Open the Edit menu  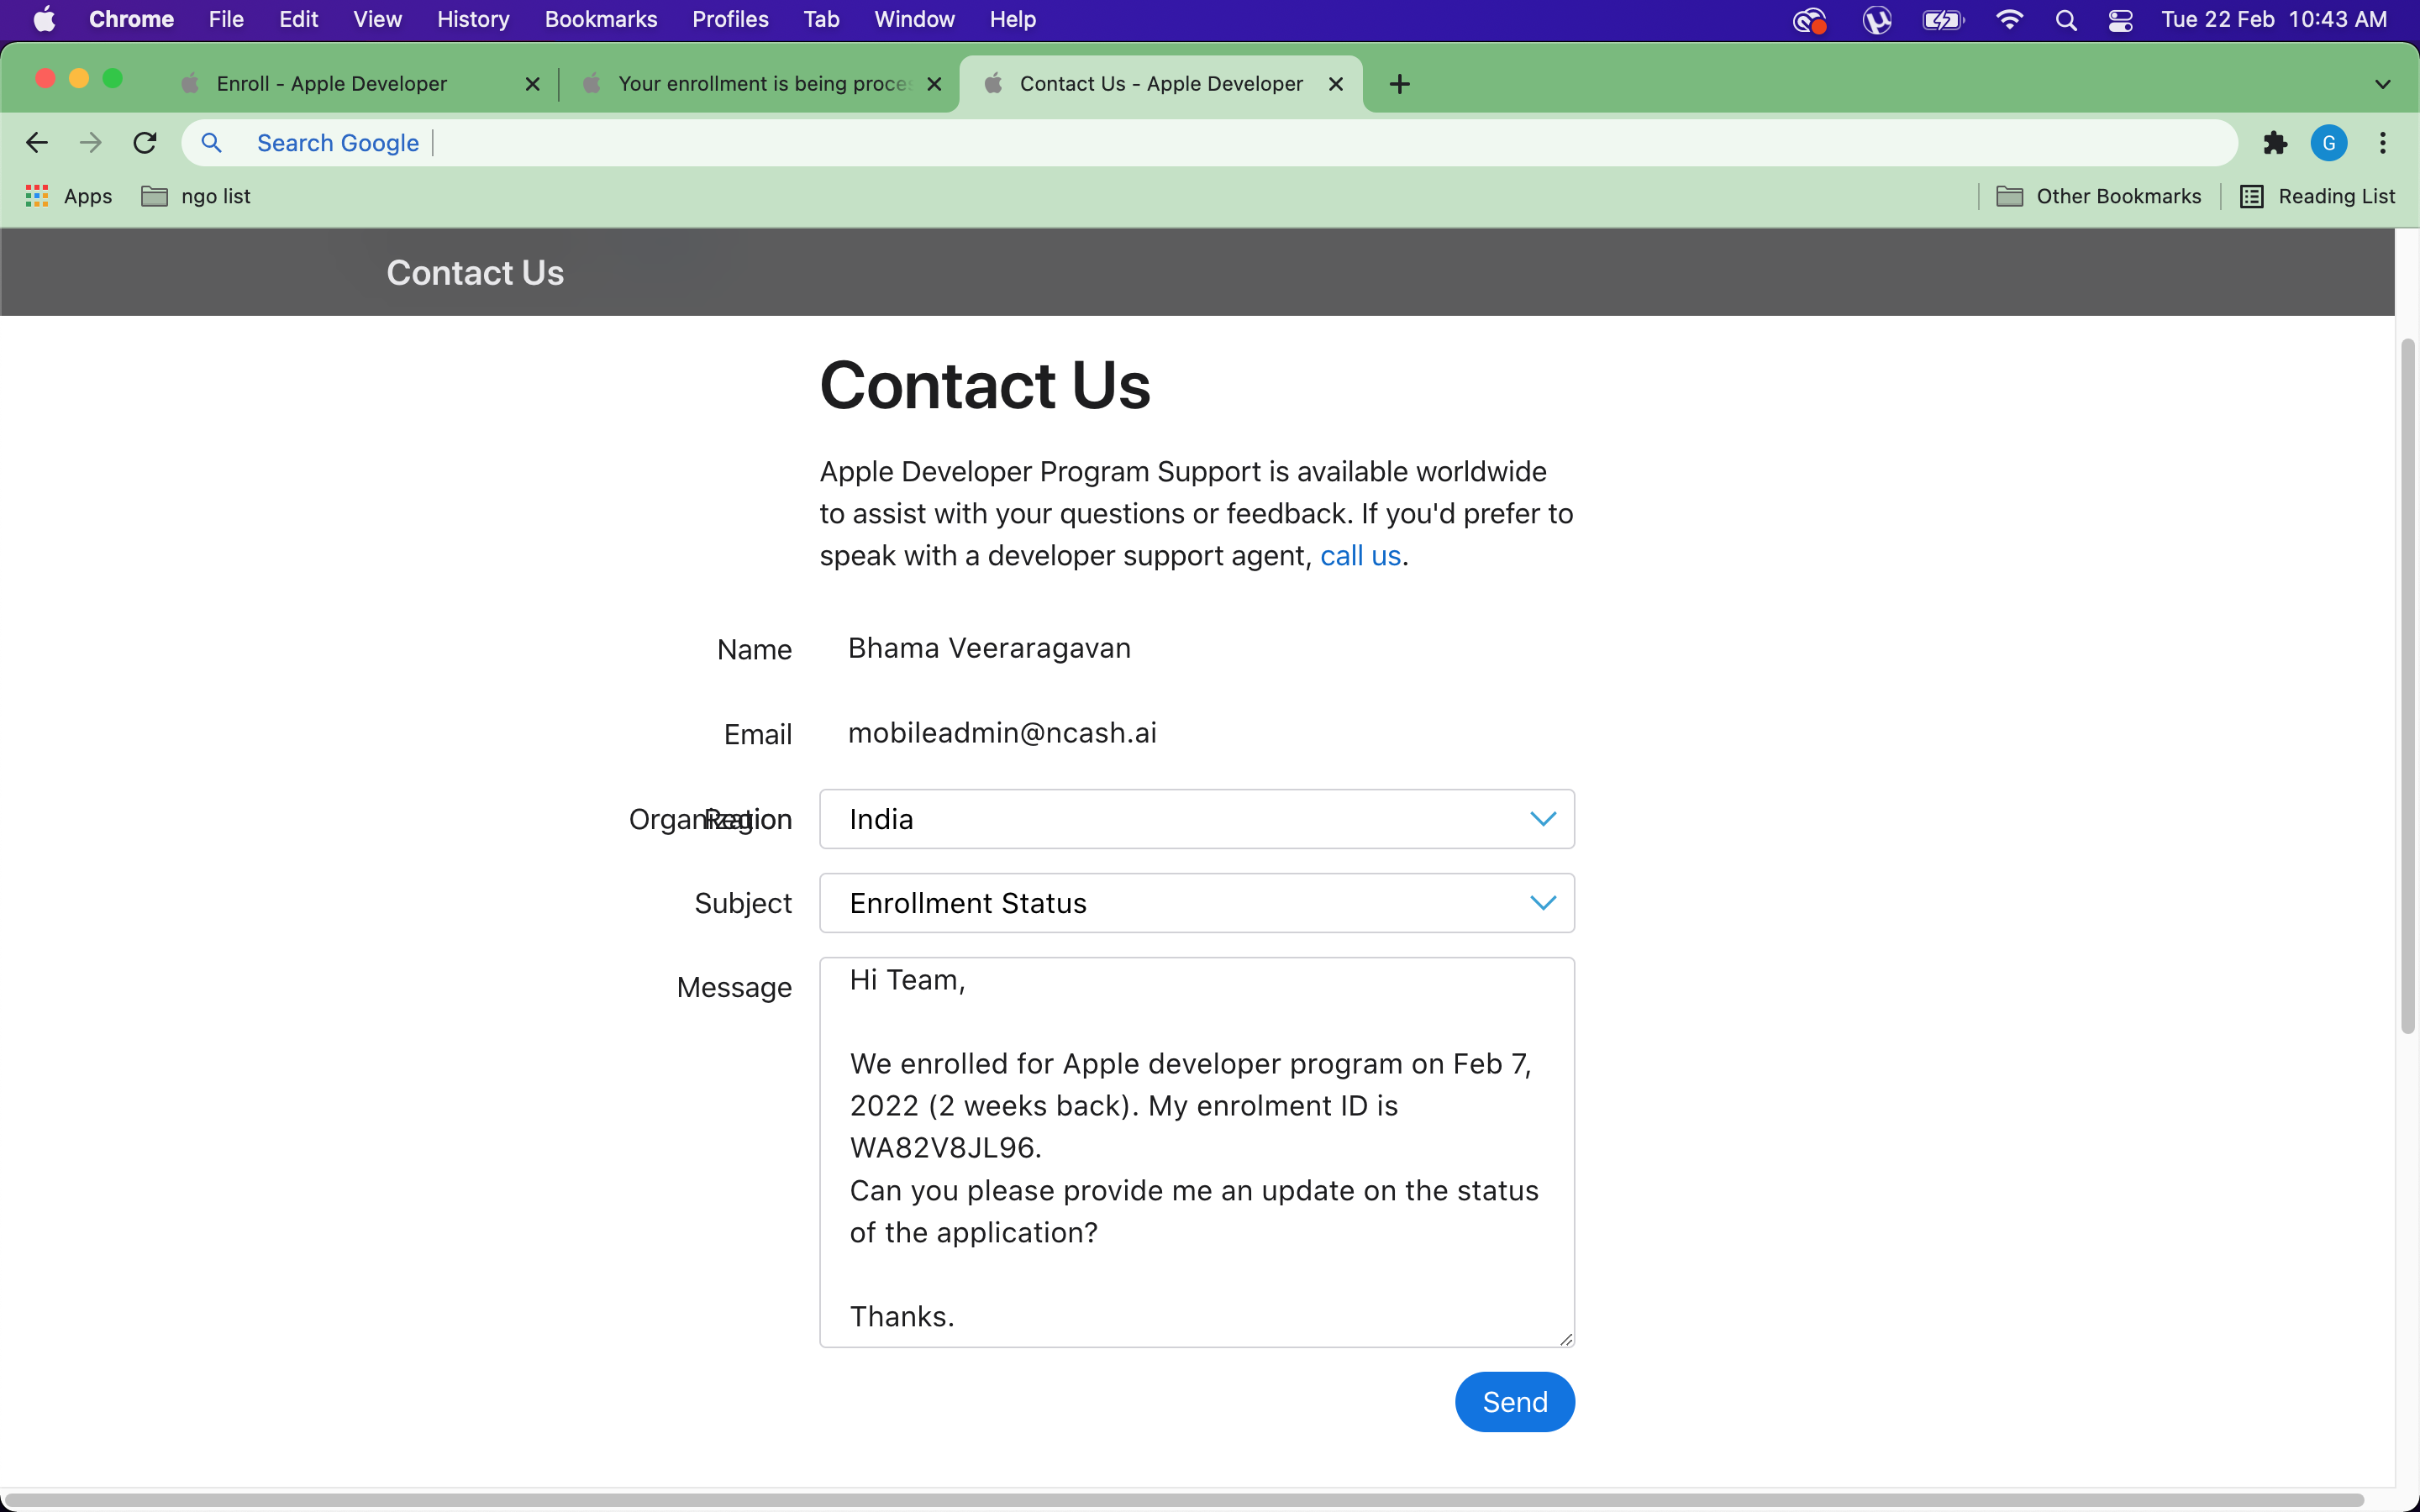pyautogui.click(x=298, y=19)
